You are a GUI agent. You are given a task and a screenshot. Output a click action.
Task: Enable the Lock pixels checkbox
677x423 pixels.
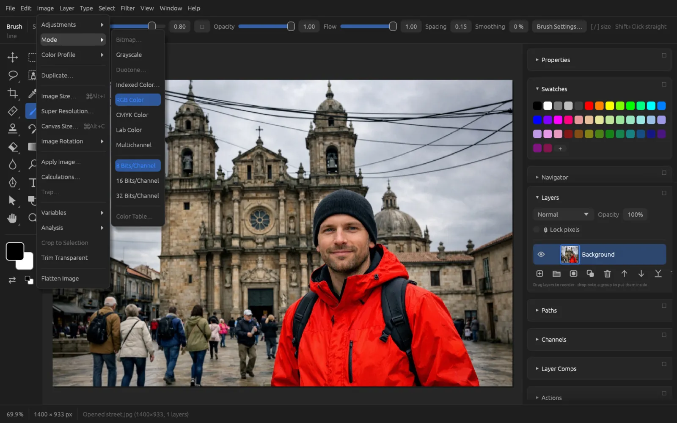tap(537, 230)
